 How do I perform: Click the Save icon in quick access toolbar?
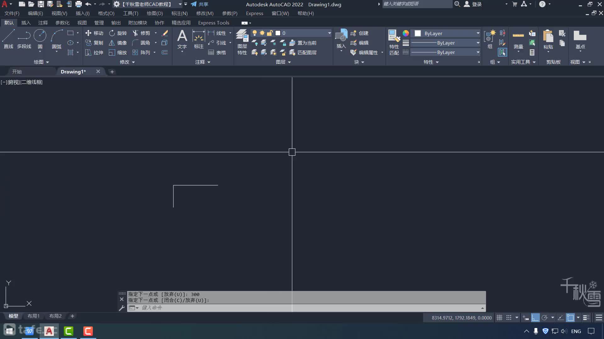pos(41,4)
